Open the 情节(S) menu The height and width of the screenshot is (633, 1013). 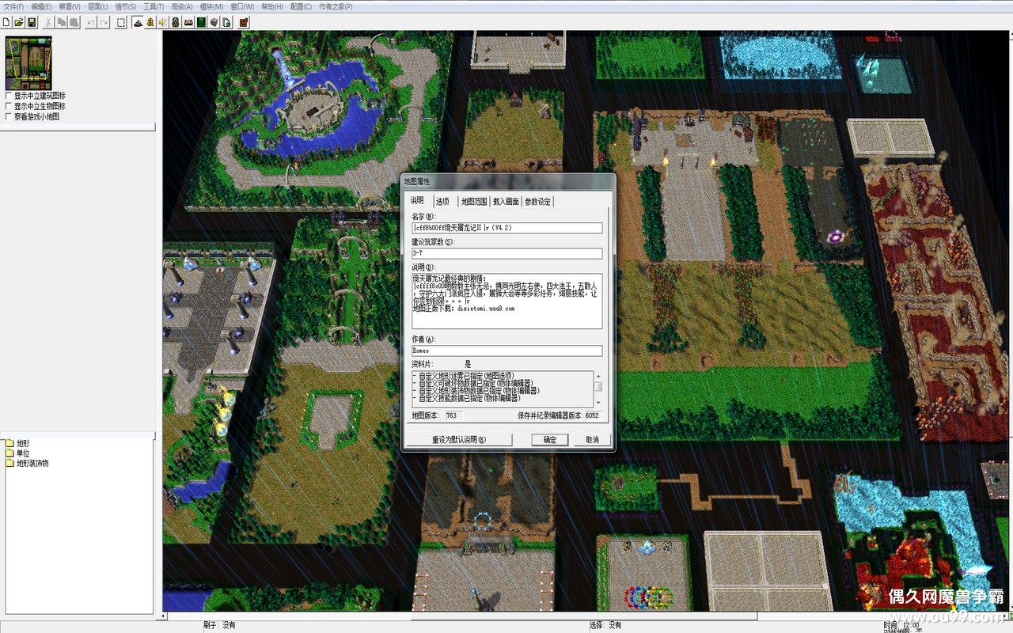point(125,6)
